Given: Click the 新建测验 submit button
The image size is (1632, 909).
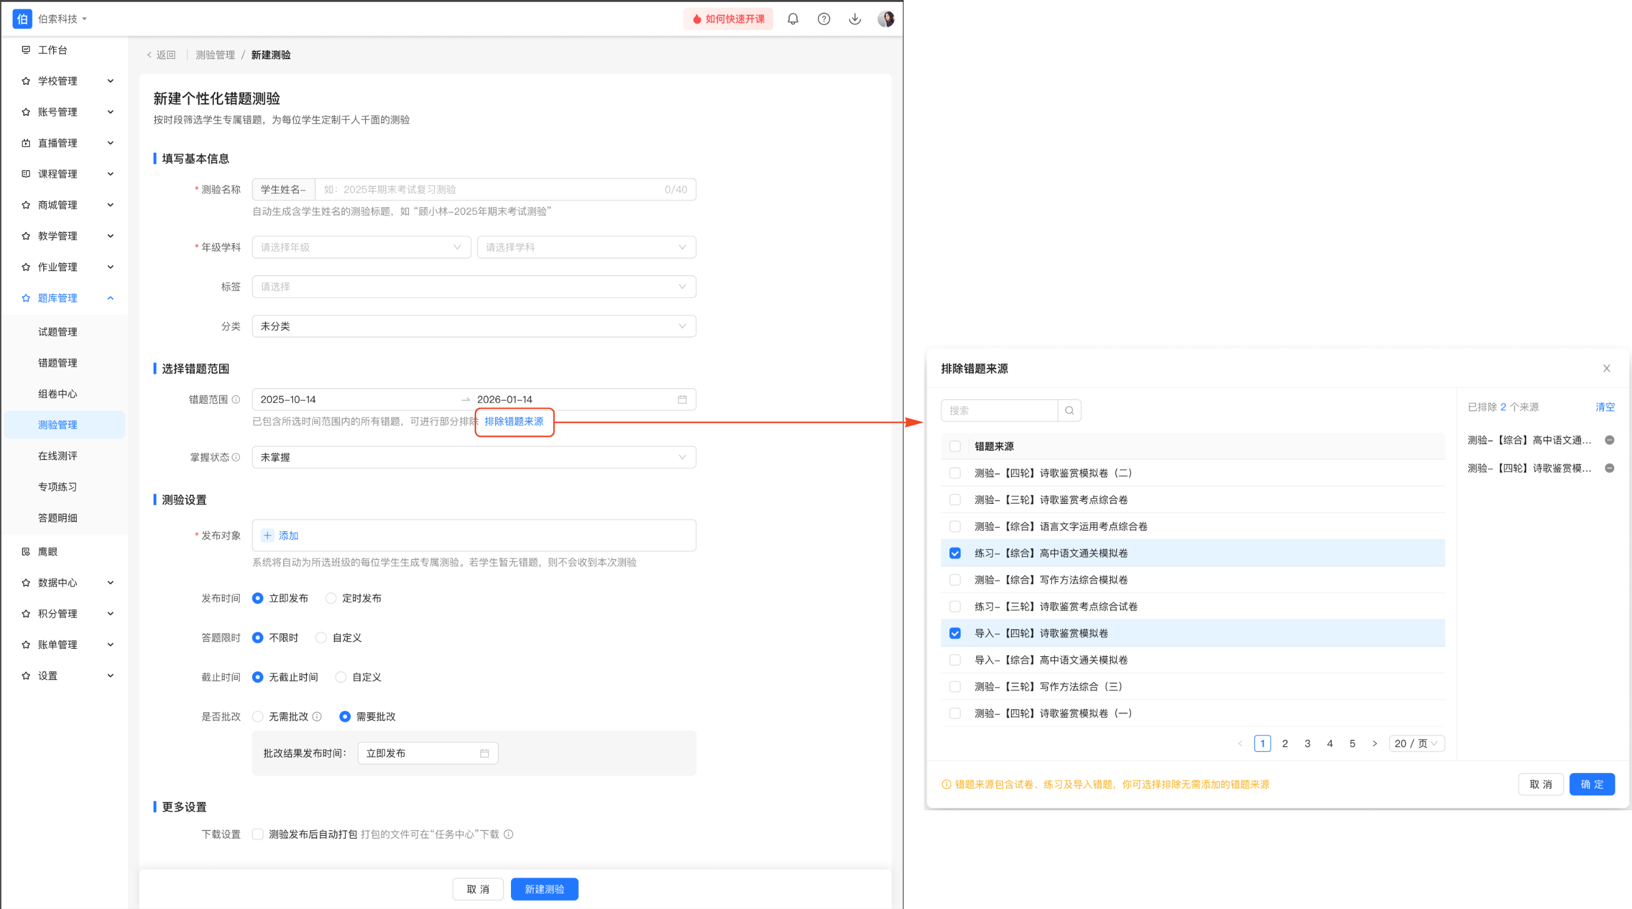Looking at the screenshot, I should coord(544,890).
